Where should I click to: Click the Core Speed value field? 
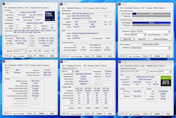pyautogui.click(x=20, y=39)
